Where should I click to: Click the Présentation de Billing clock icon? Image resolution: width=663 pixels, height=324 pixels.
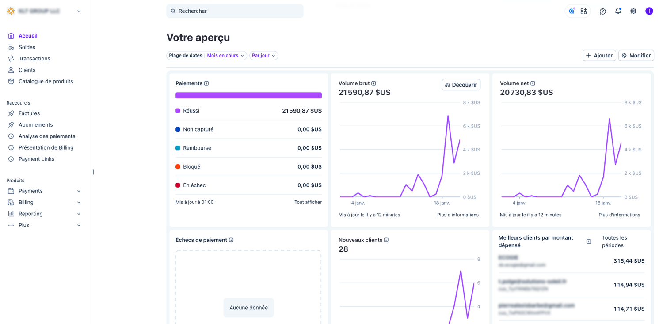click(11, 148)
